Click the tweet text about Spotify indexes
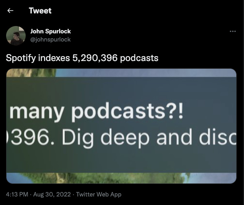The image size is (244, 205). click(82, 58)
